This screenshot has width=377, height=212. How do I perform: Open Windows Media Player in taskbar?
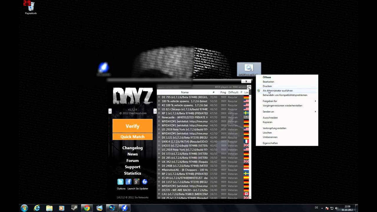click(62, 208)
